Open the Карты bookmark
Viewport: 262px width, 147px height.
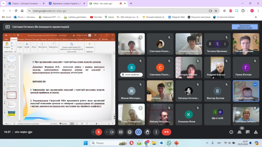click(109, 17)
